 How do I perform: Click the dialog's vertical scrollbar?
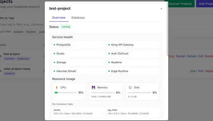(x=167, y=29)
